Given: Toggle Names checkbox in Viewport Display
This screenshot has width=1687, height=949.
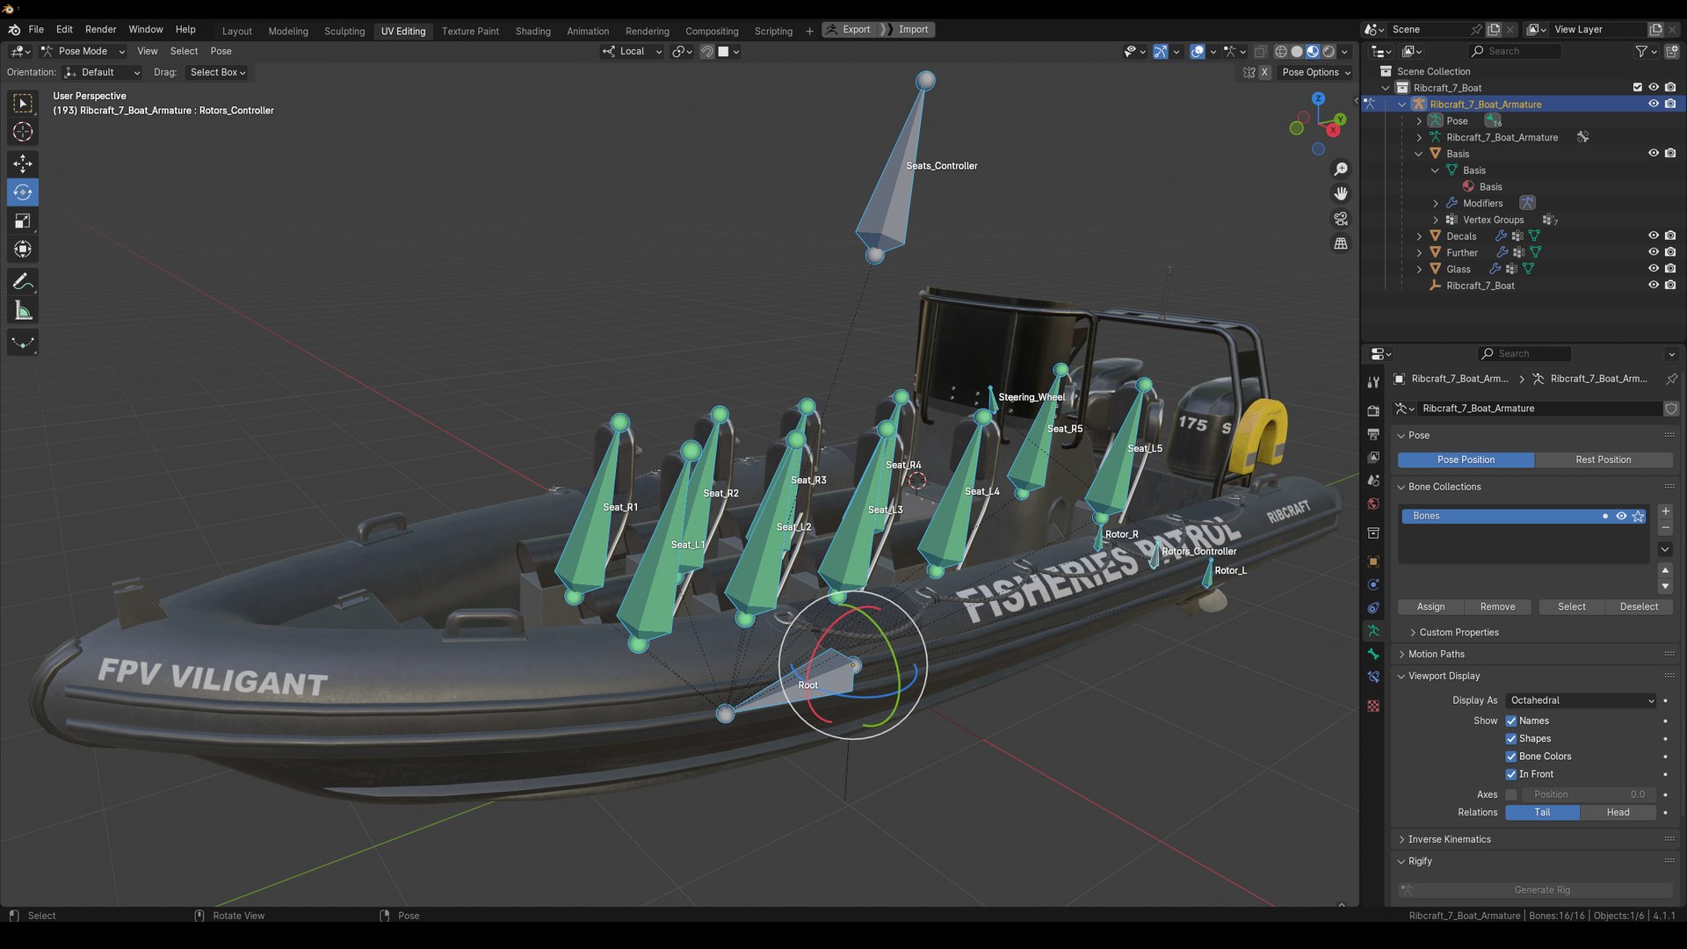Looking at the screenshot, I should (1511, 721).
